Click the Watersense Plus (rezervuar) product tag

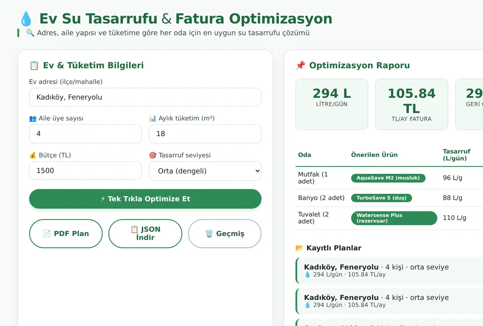click(394, 218)
